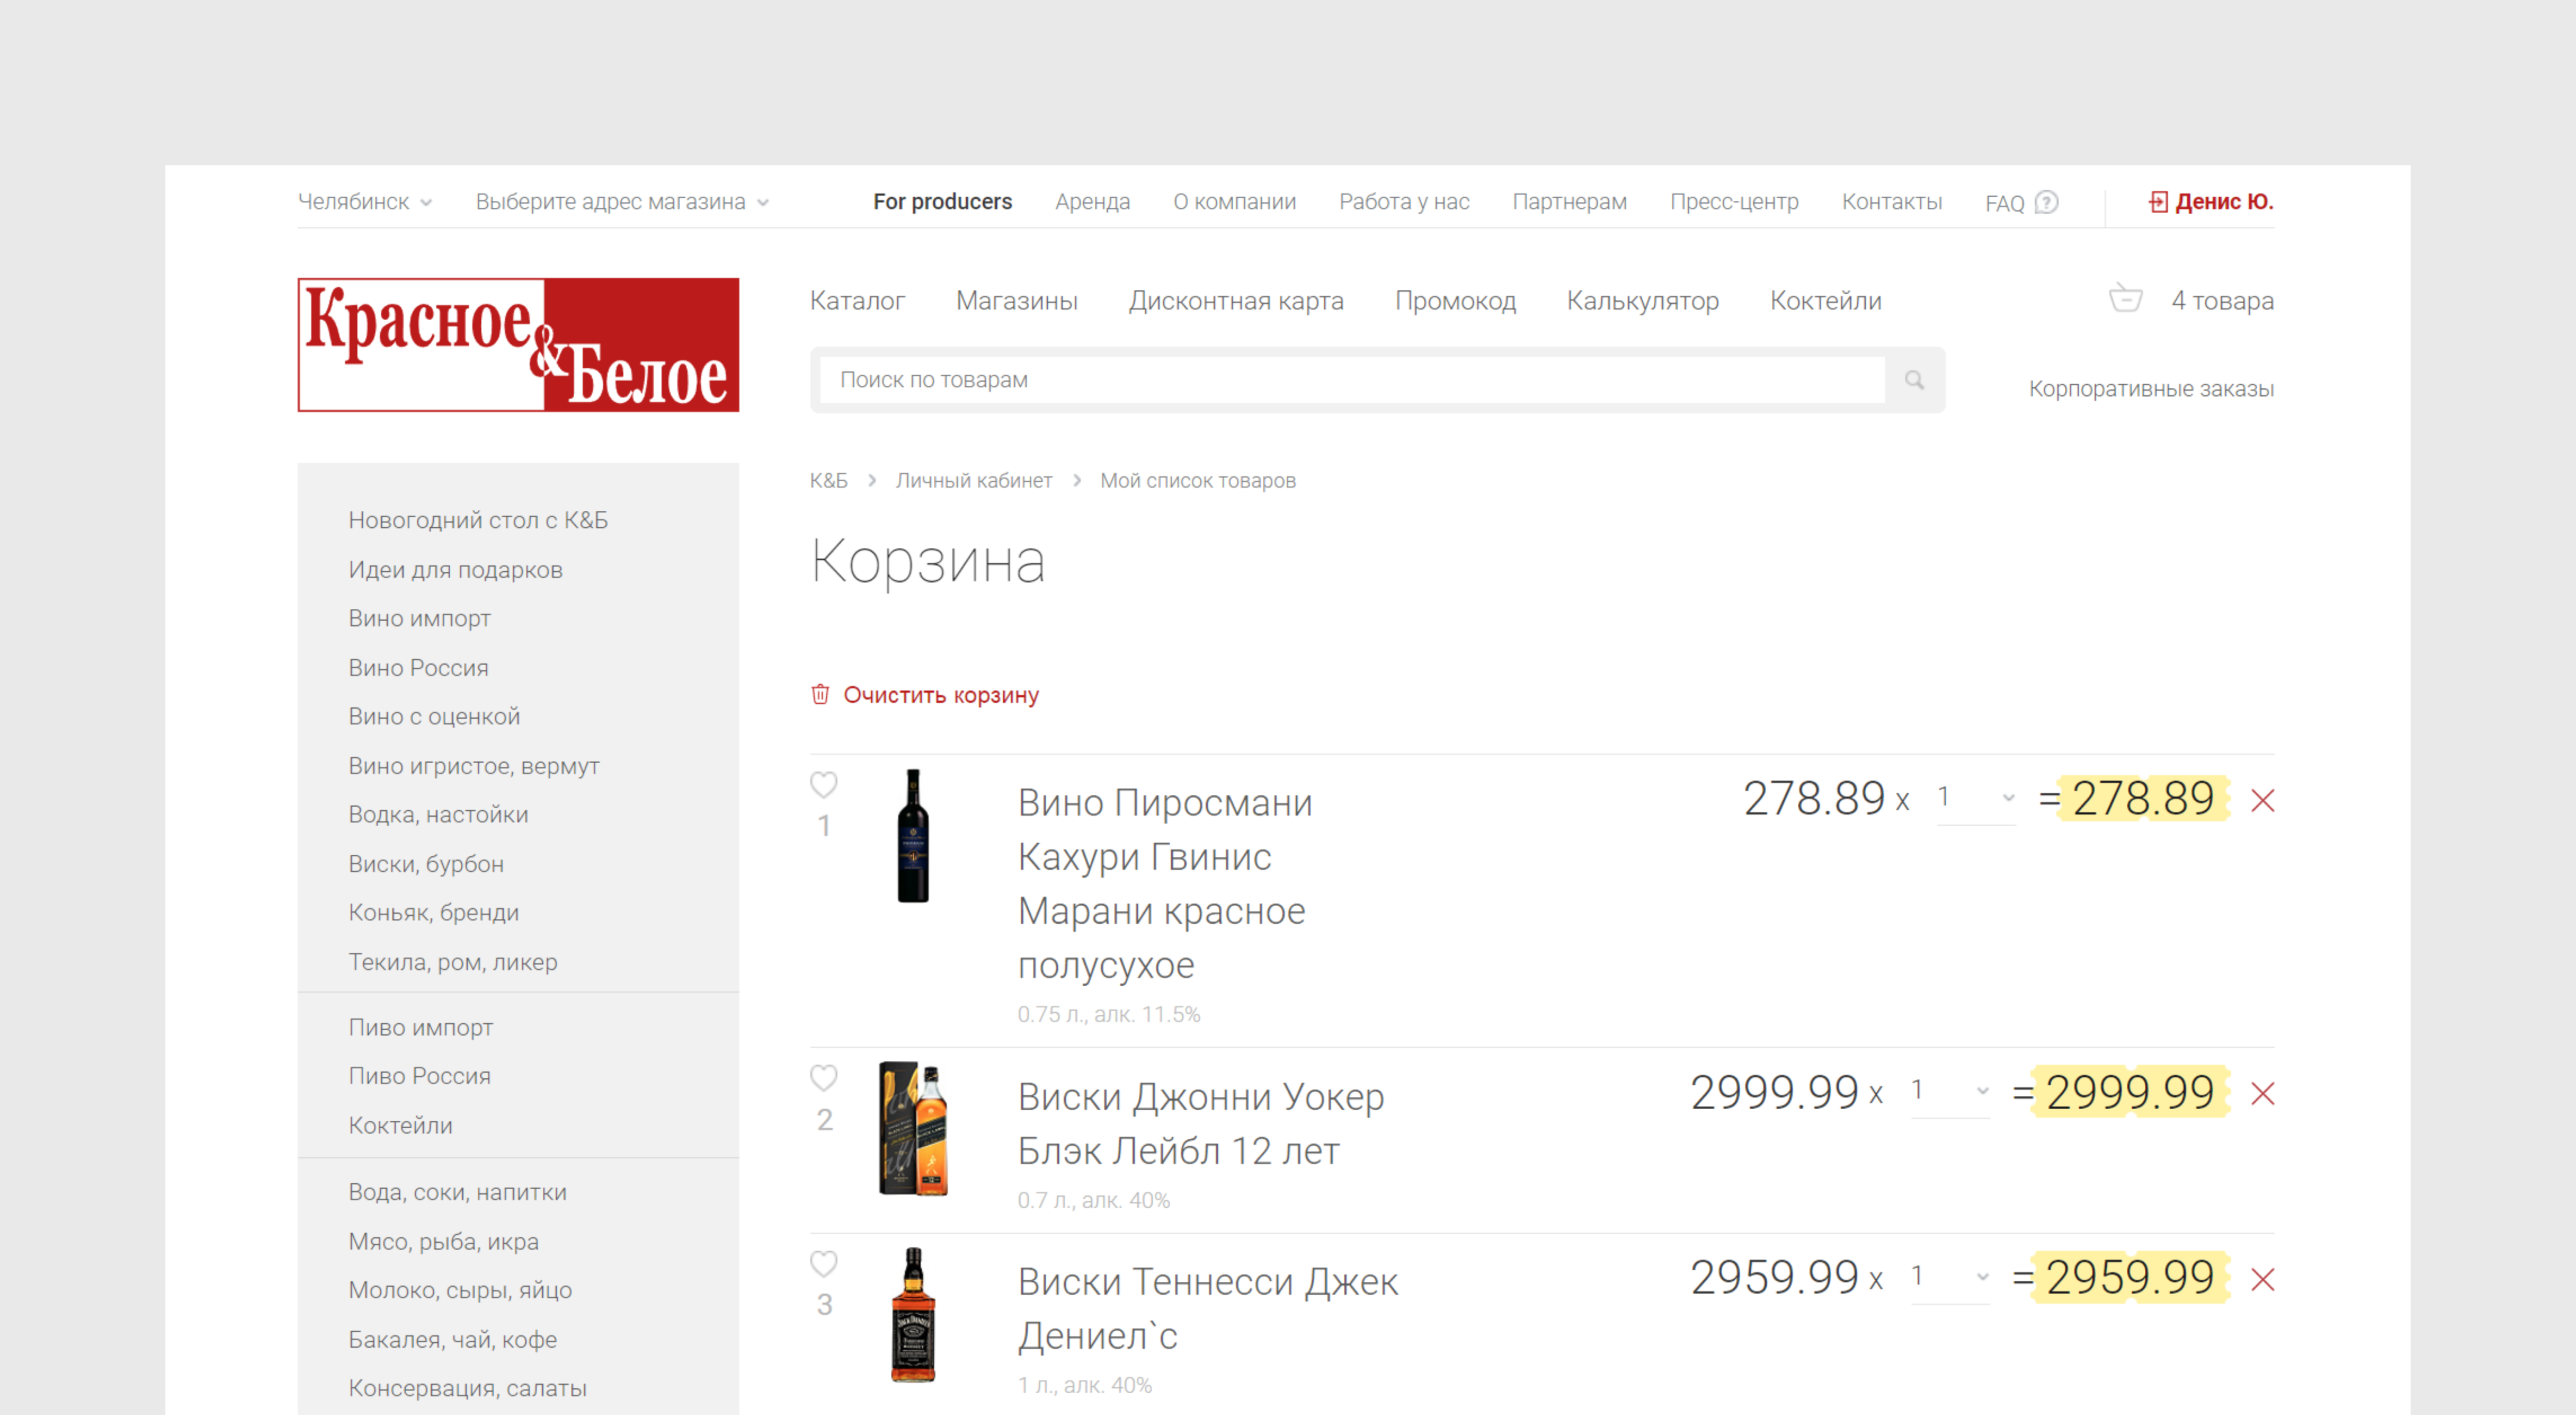Remove Вино Пиросмани with red X
Screen dimensions: 2576x1415
tap(2262, 800)
